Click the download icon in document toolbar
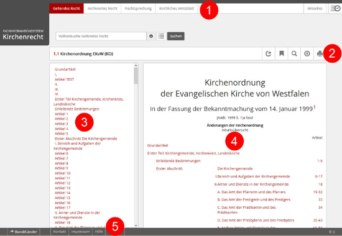Image resolution: width=342 pixels, height=236 pixels. click(307, 53)
